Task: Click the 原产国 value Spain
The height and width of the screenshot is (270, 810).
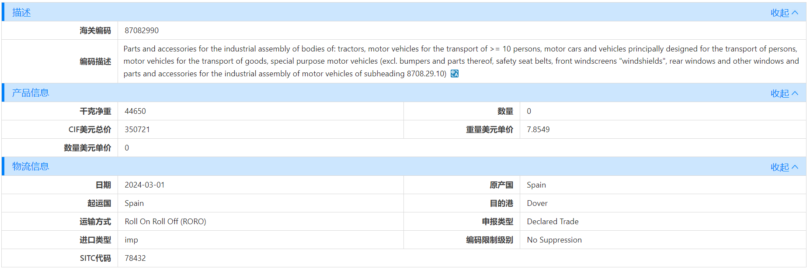Action: (536, 185)
